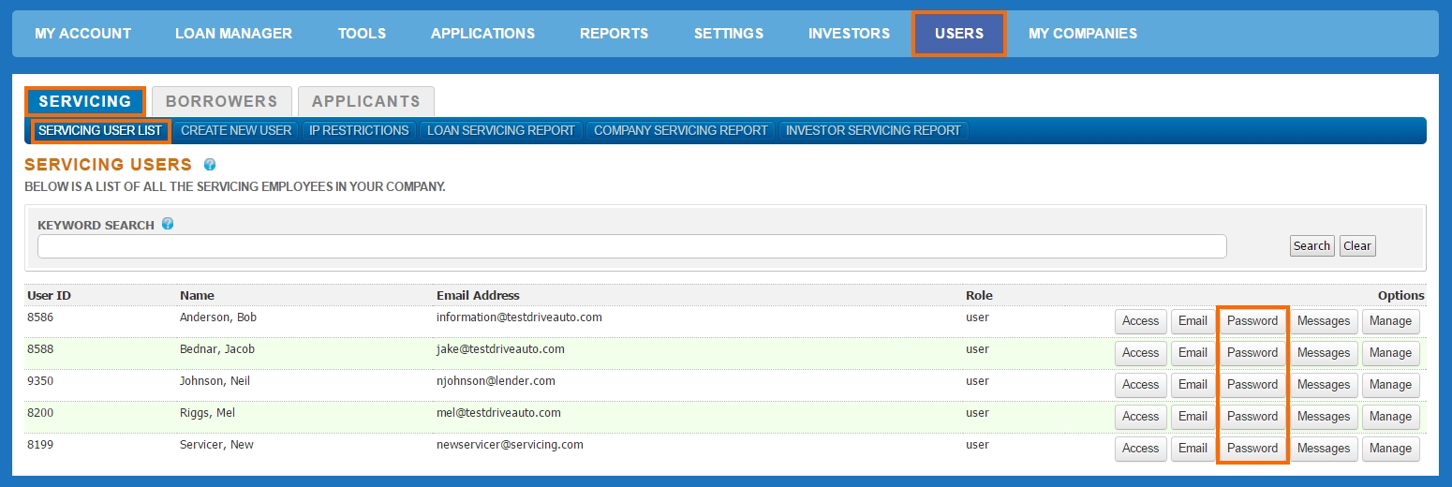Viewport: 1452px width, 487px height.
Task: Click Access for Mel Riggs
Action: [1141, 417]
